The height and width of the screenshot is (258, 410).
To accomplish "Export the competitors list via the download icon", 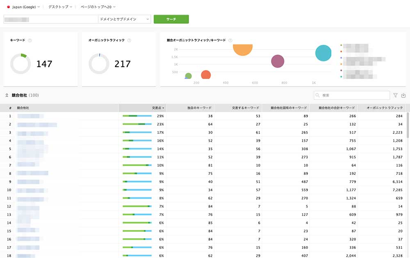I will (403, 95).
